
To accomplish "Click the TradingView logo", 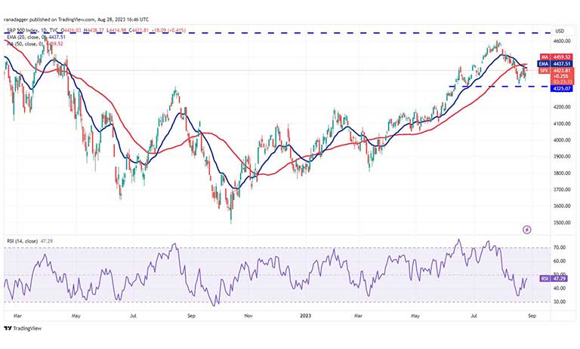I will pyautogui.click(x=23, y=329).
